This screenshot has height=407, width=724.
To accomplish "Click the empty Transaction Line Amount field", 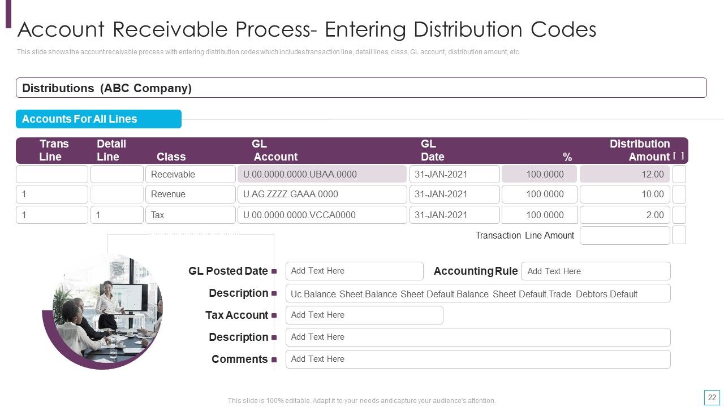I will pyautogui.click(x=625, y=235).
